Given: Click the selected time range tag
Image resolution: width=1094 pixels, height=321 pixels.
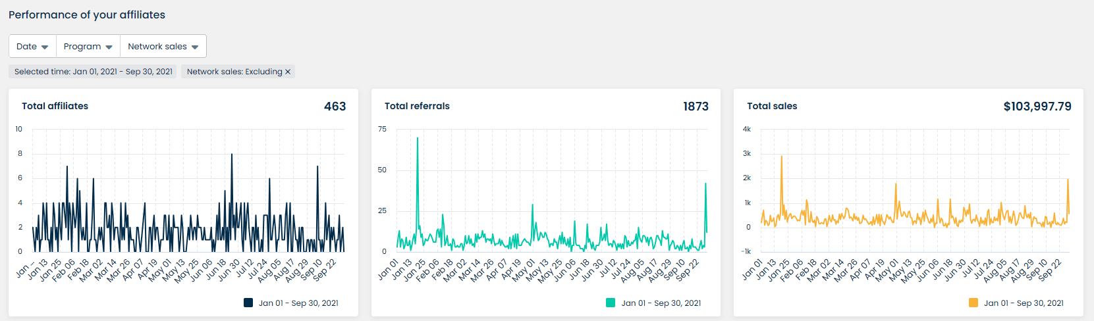Looking at the screenshot, I should pos(94,72).
